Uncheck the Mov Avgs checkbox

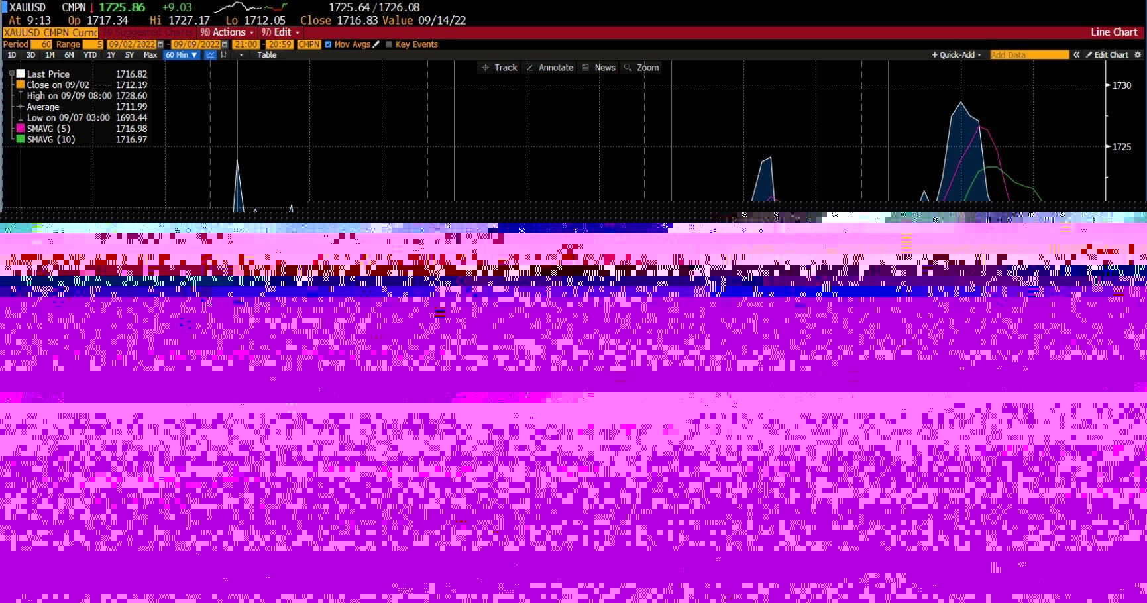coord(328,44)
